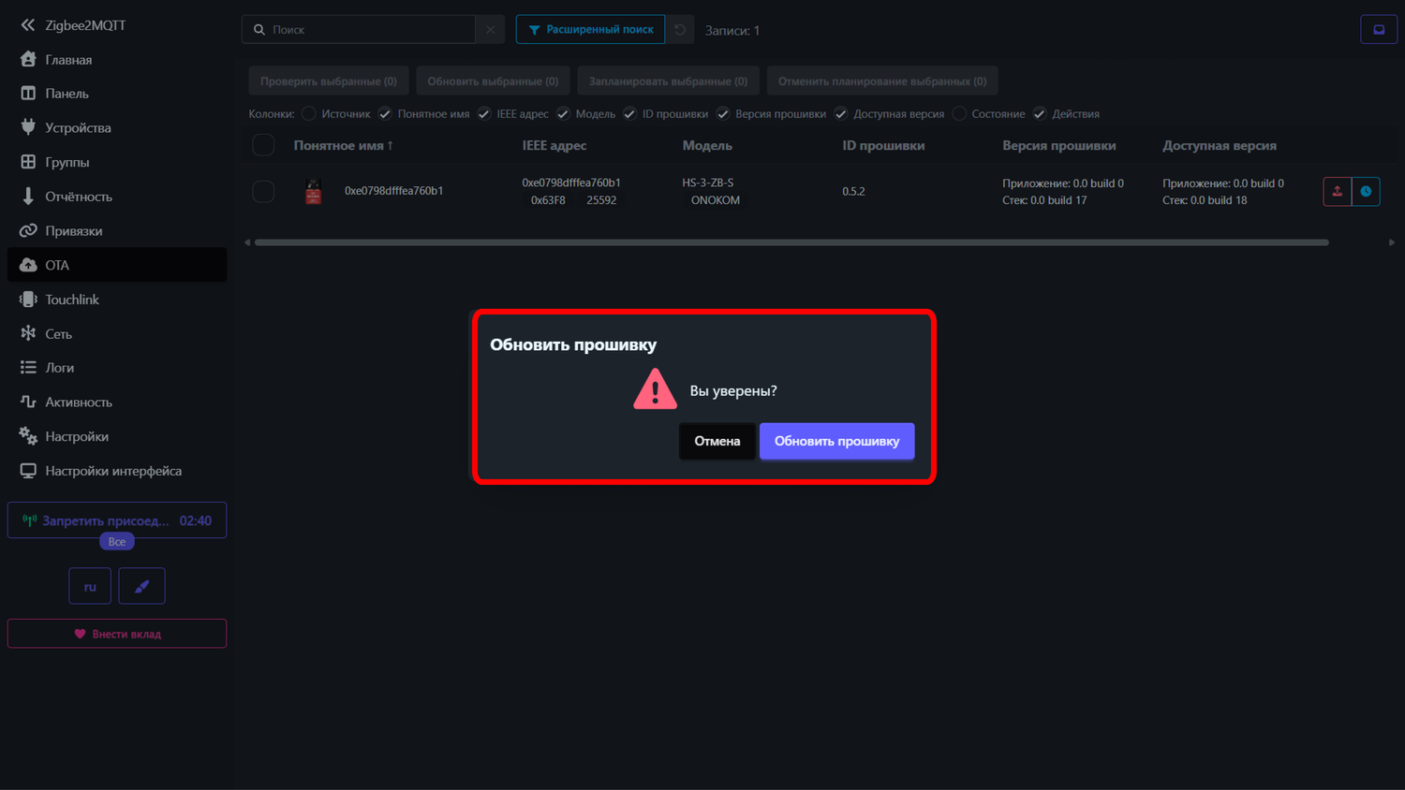Image resolution: width=1405 pixels, height=790 pixels.
Task: Click the top-right layout toggle icon
Action: [1378, 30]
